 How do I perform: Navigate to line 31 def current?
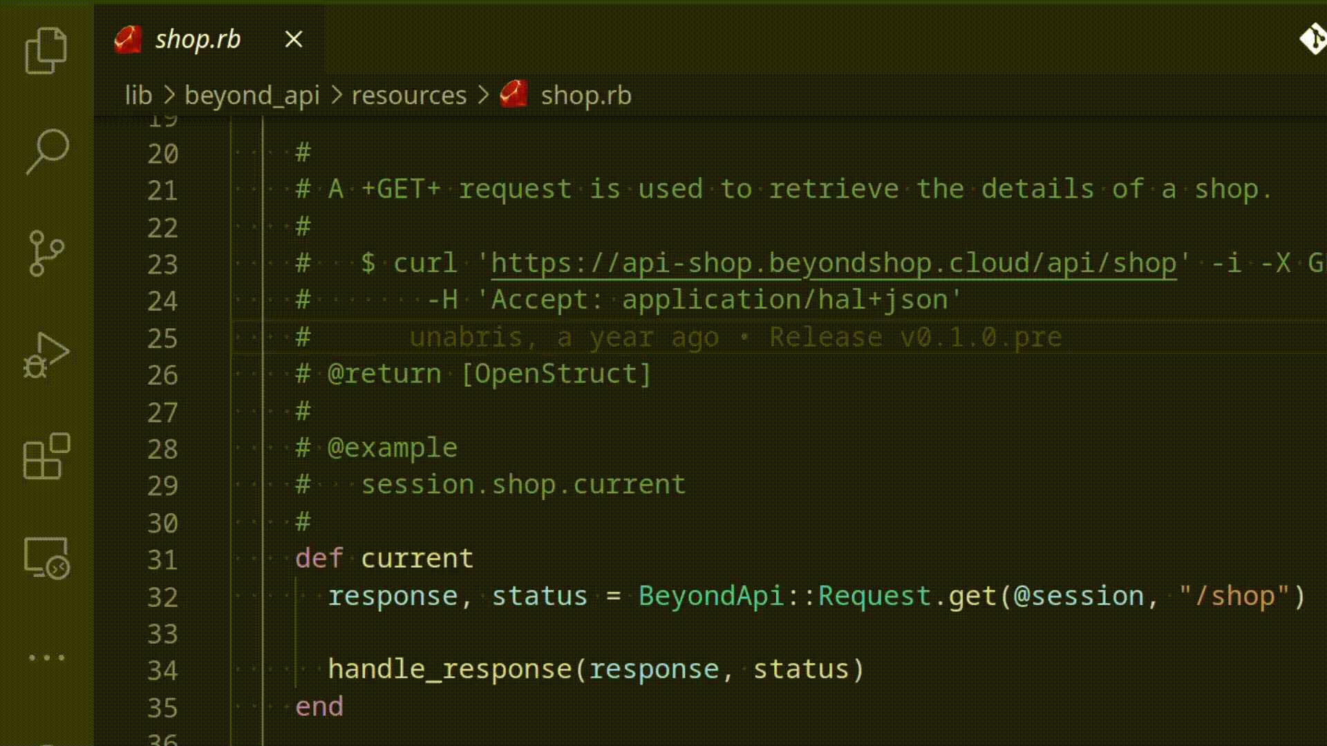click(x=383, y=557)
